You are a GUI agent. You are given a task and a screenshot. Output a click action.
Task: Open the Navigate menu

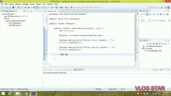[26, 4]
